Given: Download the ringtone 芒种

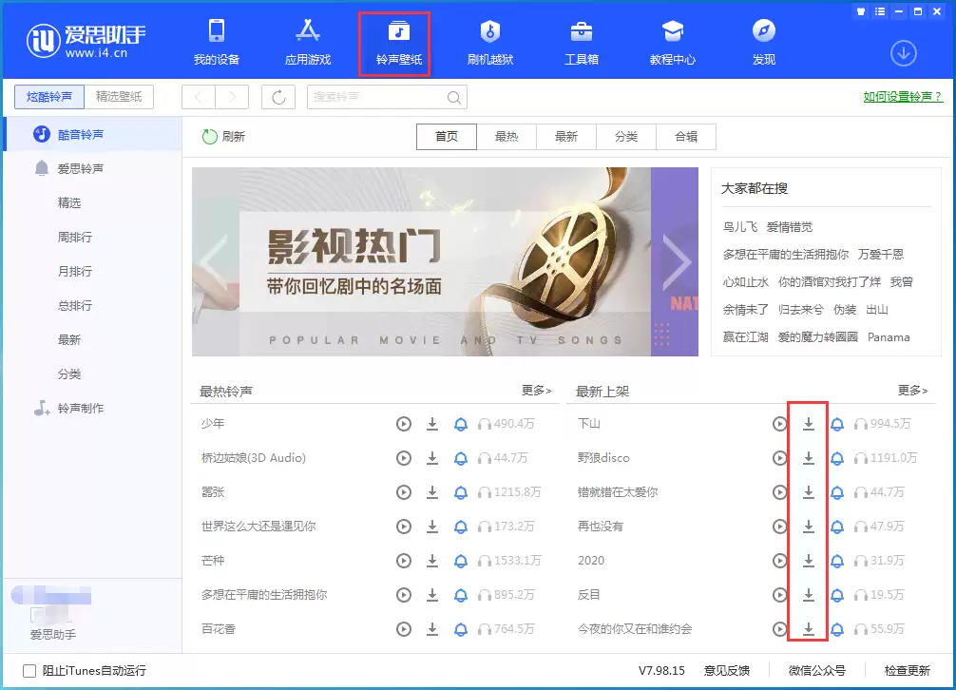Looking at the screenshot, I should tap(432, 560).
